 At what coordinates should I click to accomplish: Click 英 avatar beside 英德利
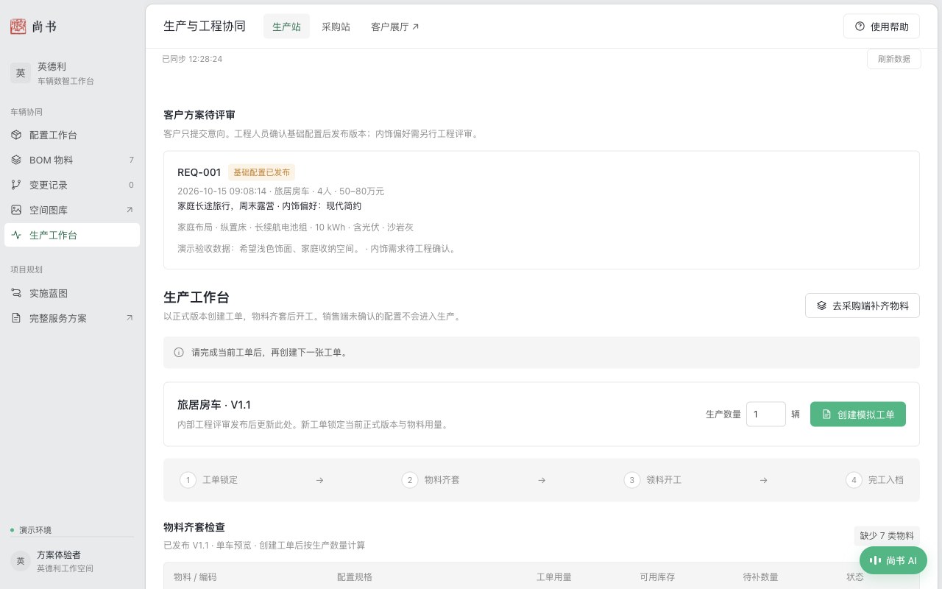(21, 73)
